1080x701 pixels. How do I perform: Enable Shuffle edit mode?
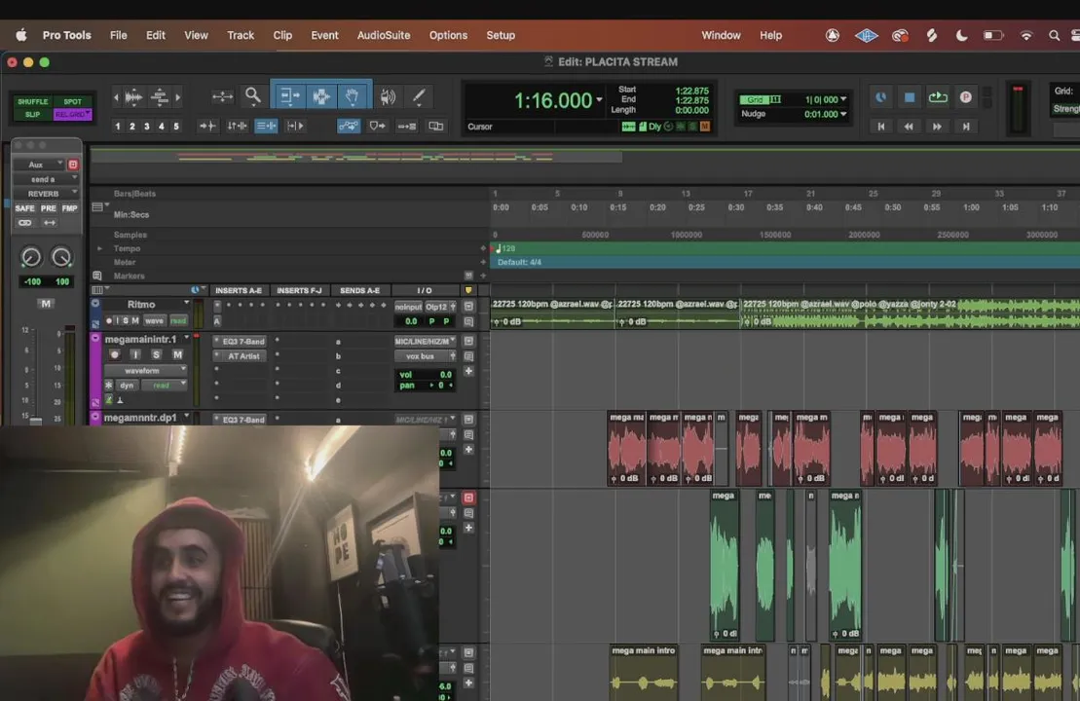point(33,102)
